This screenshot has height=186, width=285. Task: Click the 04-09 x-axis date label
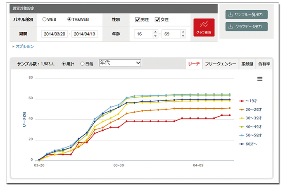(x=198, y=165)
